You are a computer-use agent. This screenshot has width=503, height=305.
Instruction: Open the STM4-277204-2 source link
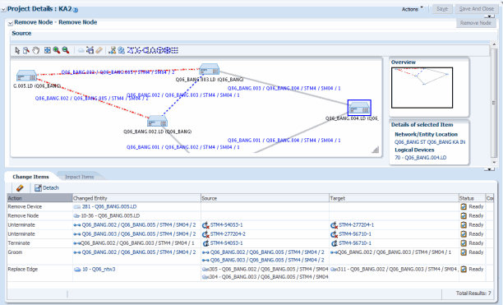click(228, 234)
